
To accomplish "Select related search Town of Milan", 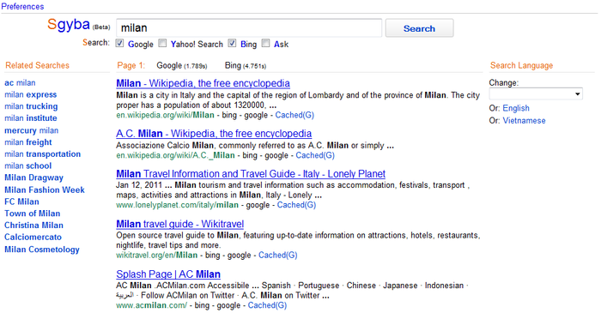I will click(x=33, y=214).
